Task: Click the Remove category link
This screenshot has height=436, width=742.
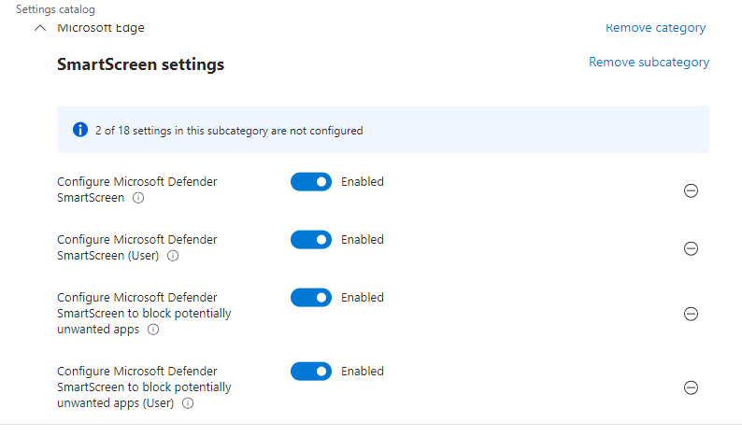Action: click(x=655, y=28)
